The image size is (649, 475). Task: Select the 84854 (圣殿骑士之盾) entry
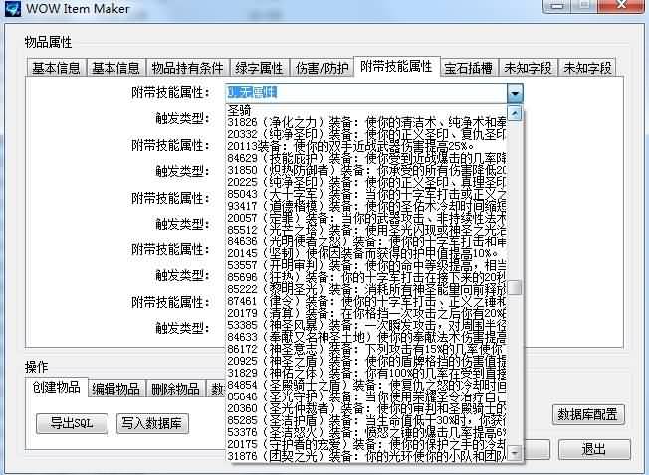[366, 385]
